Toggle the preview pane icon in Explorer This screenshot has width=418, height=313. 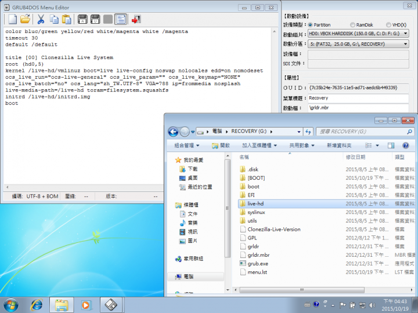pos(391,145)
